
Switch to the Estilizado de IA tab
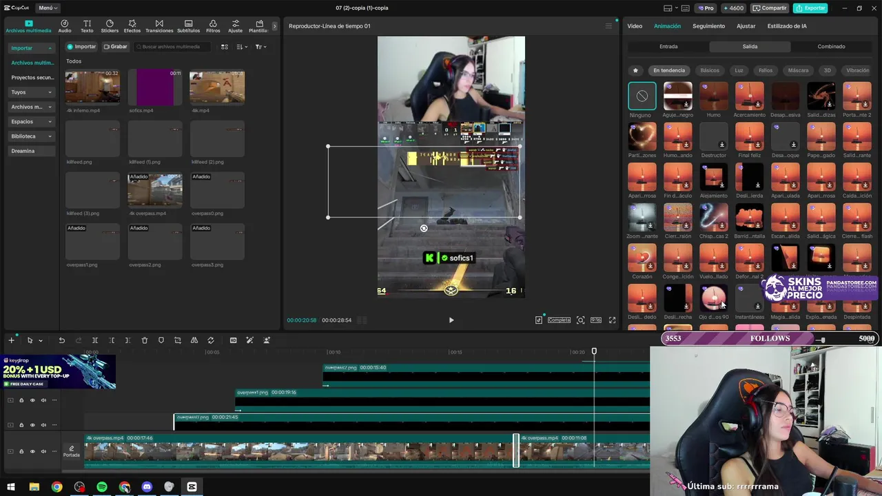pyautogui.click(x=787, y=26)
